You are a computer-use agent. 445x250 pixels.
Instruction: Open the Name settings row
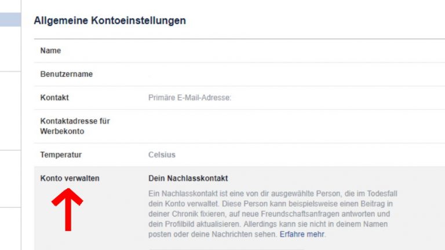51,51
